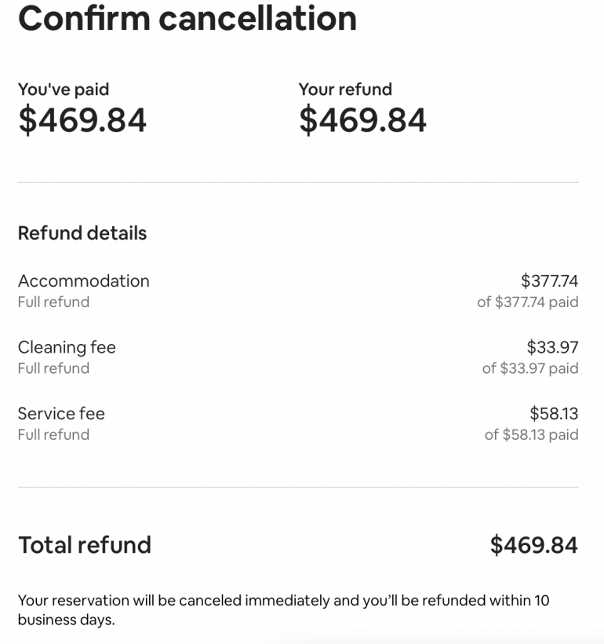Viewport: 604px width, 644px height.
Task: Click the Confirm cancellation heading
Action: 187,19
